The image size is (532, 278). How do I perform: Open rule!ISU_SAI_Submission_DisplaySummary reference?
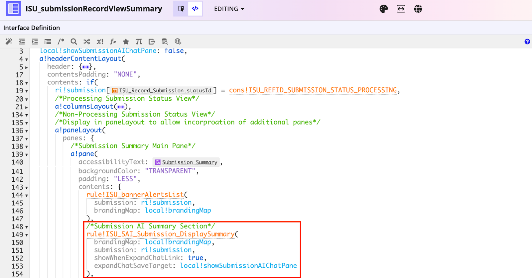point(160,234)
